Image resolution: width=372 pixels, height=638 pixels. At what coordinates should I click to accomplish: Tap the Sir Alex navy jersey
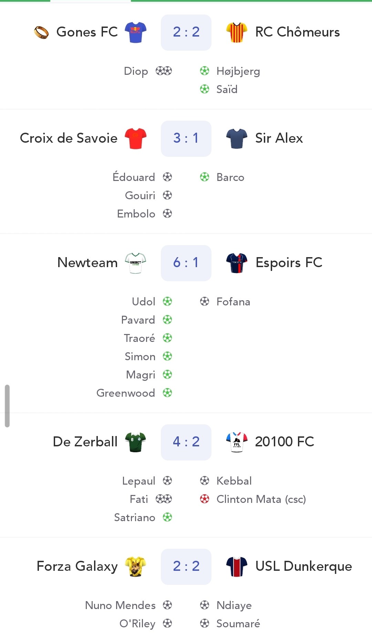coord(237,138)
